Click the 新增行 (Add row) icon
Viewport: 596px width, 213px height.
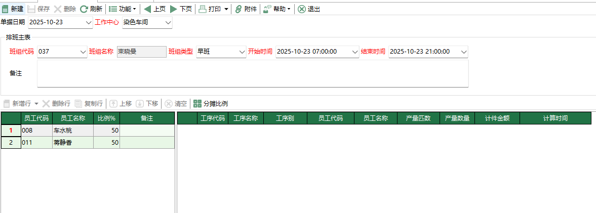coord(7,103)
